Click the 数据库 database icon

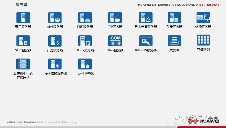pyautogui.click(x=174, y=41)
